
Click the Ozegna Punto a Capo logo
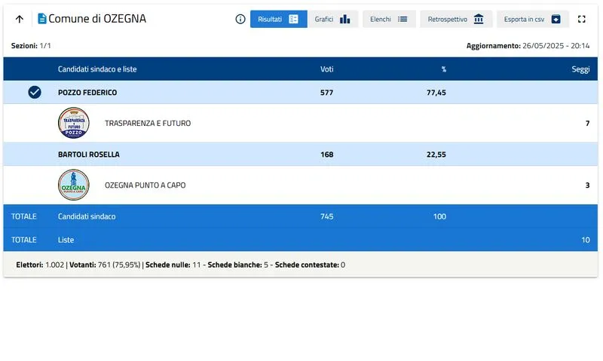[x=74, y=185]
